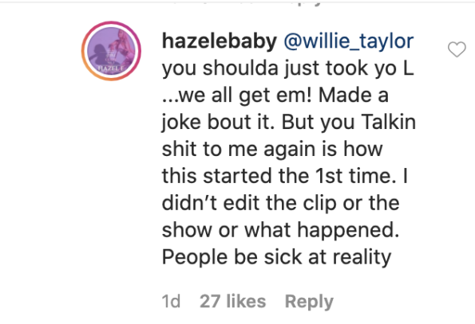The image size is (475, 324).
Task: Click the word 'likes' under the comment
Action: [246, 302]
